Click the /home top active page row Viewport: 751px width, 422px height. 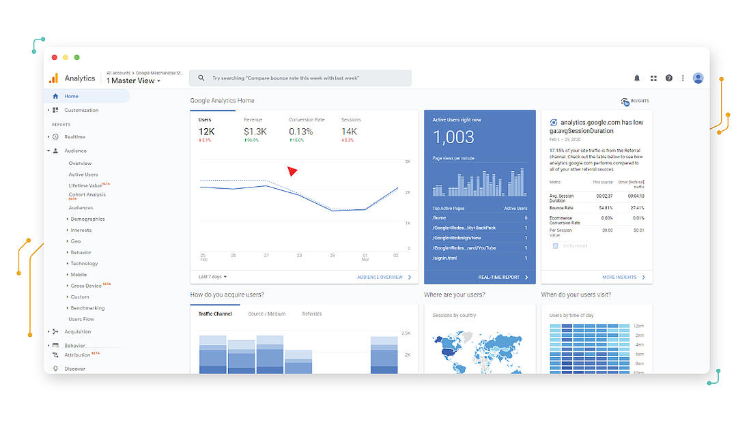(x=480, y=217)
